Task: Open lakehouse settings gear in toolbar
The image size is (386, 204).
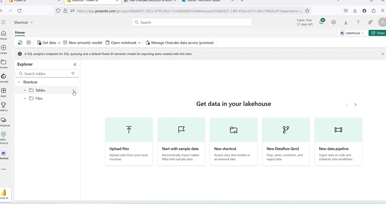Action: [x=29, y=43]
